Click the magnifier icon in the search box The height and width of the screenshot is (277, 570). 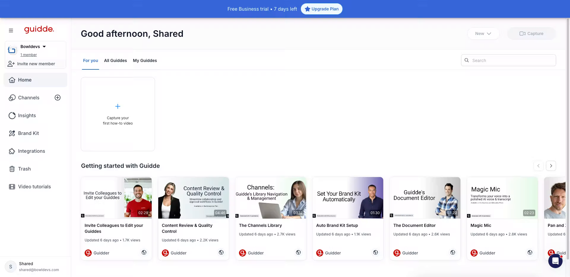467,60
